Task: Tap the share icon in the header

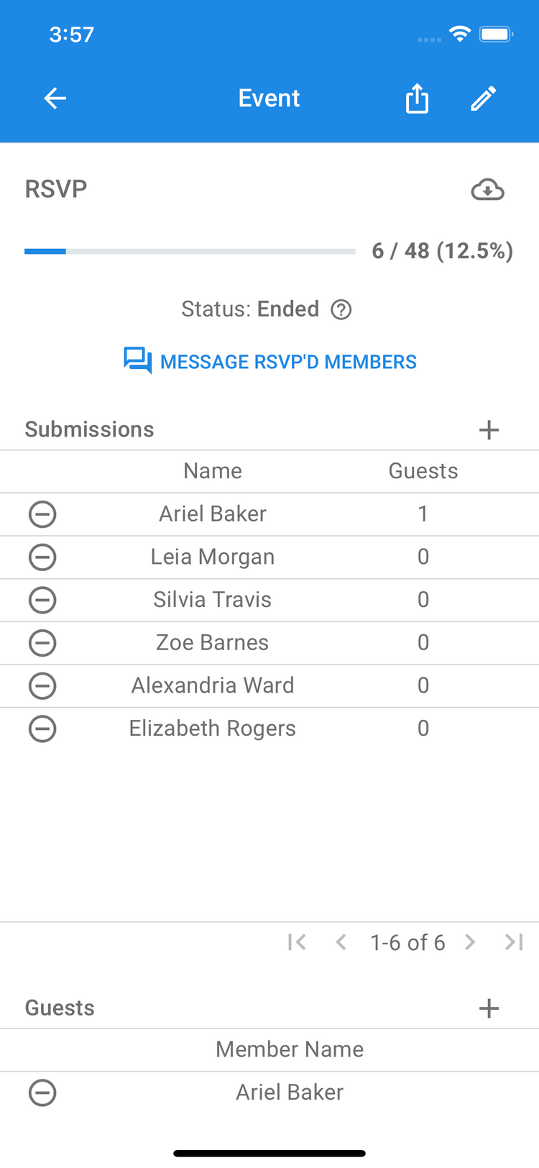Action: click(x=417, y=99)
